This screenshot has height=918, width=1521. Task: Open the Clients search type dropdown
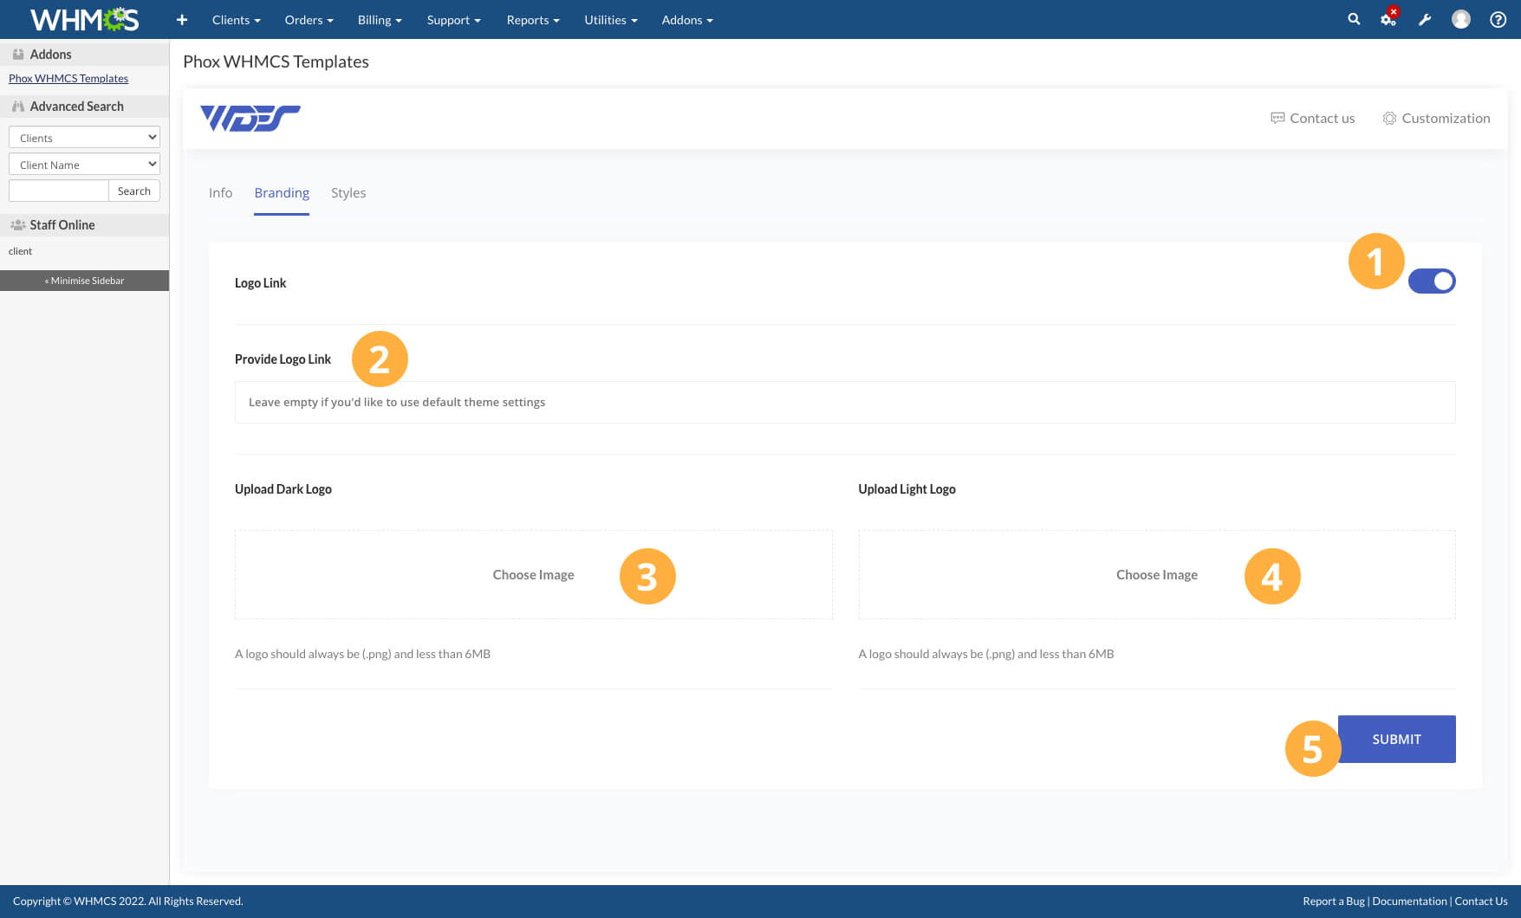click(x=83, y=137)
